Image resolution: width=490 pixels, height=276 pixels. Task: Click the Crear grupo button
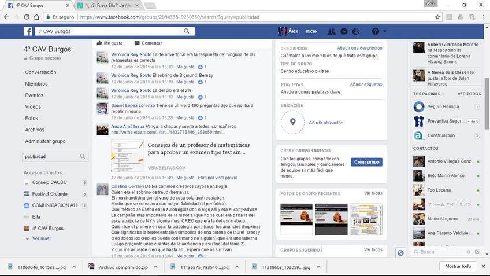366,162
